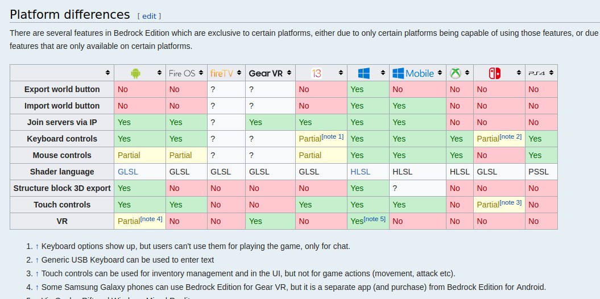Sort table by Nintendo Switch column arrows
Image resolution: width=600 pixels, height=299 pixels.
point(519,73)
